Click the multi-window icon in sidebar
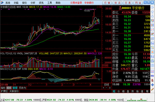 (152, 39)
